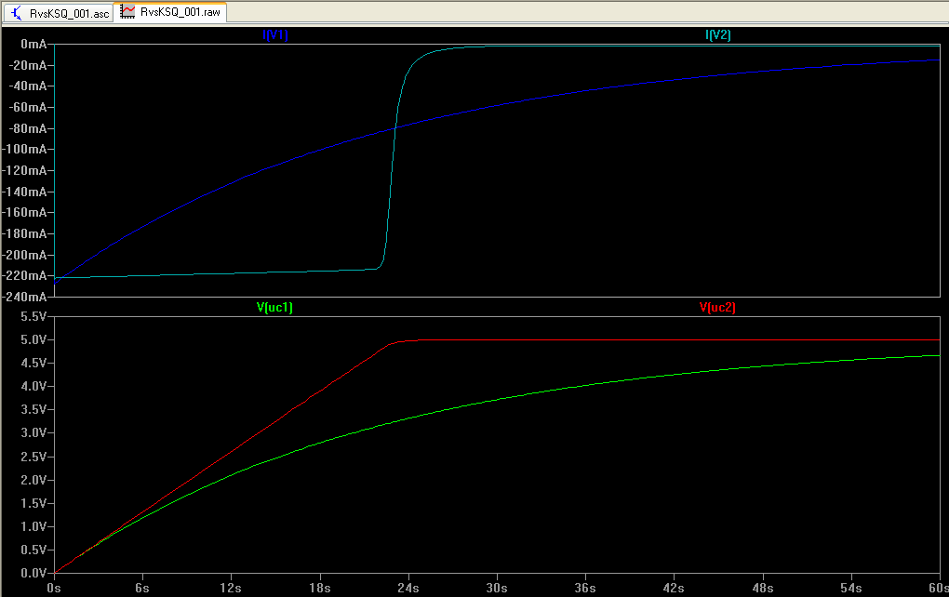Click the V(uc2) trace label
Viewport: 949px width, 597px height.
tap(718, 307)
